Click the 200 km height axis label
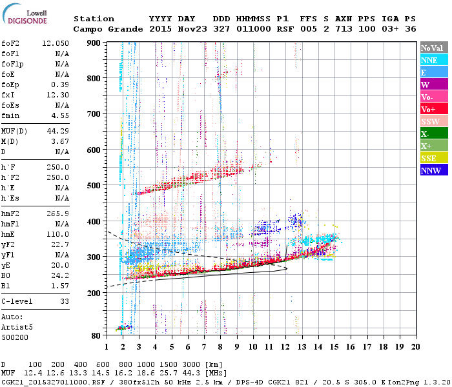452x387 pixels. tap(94, 293)
